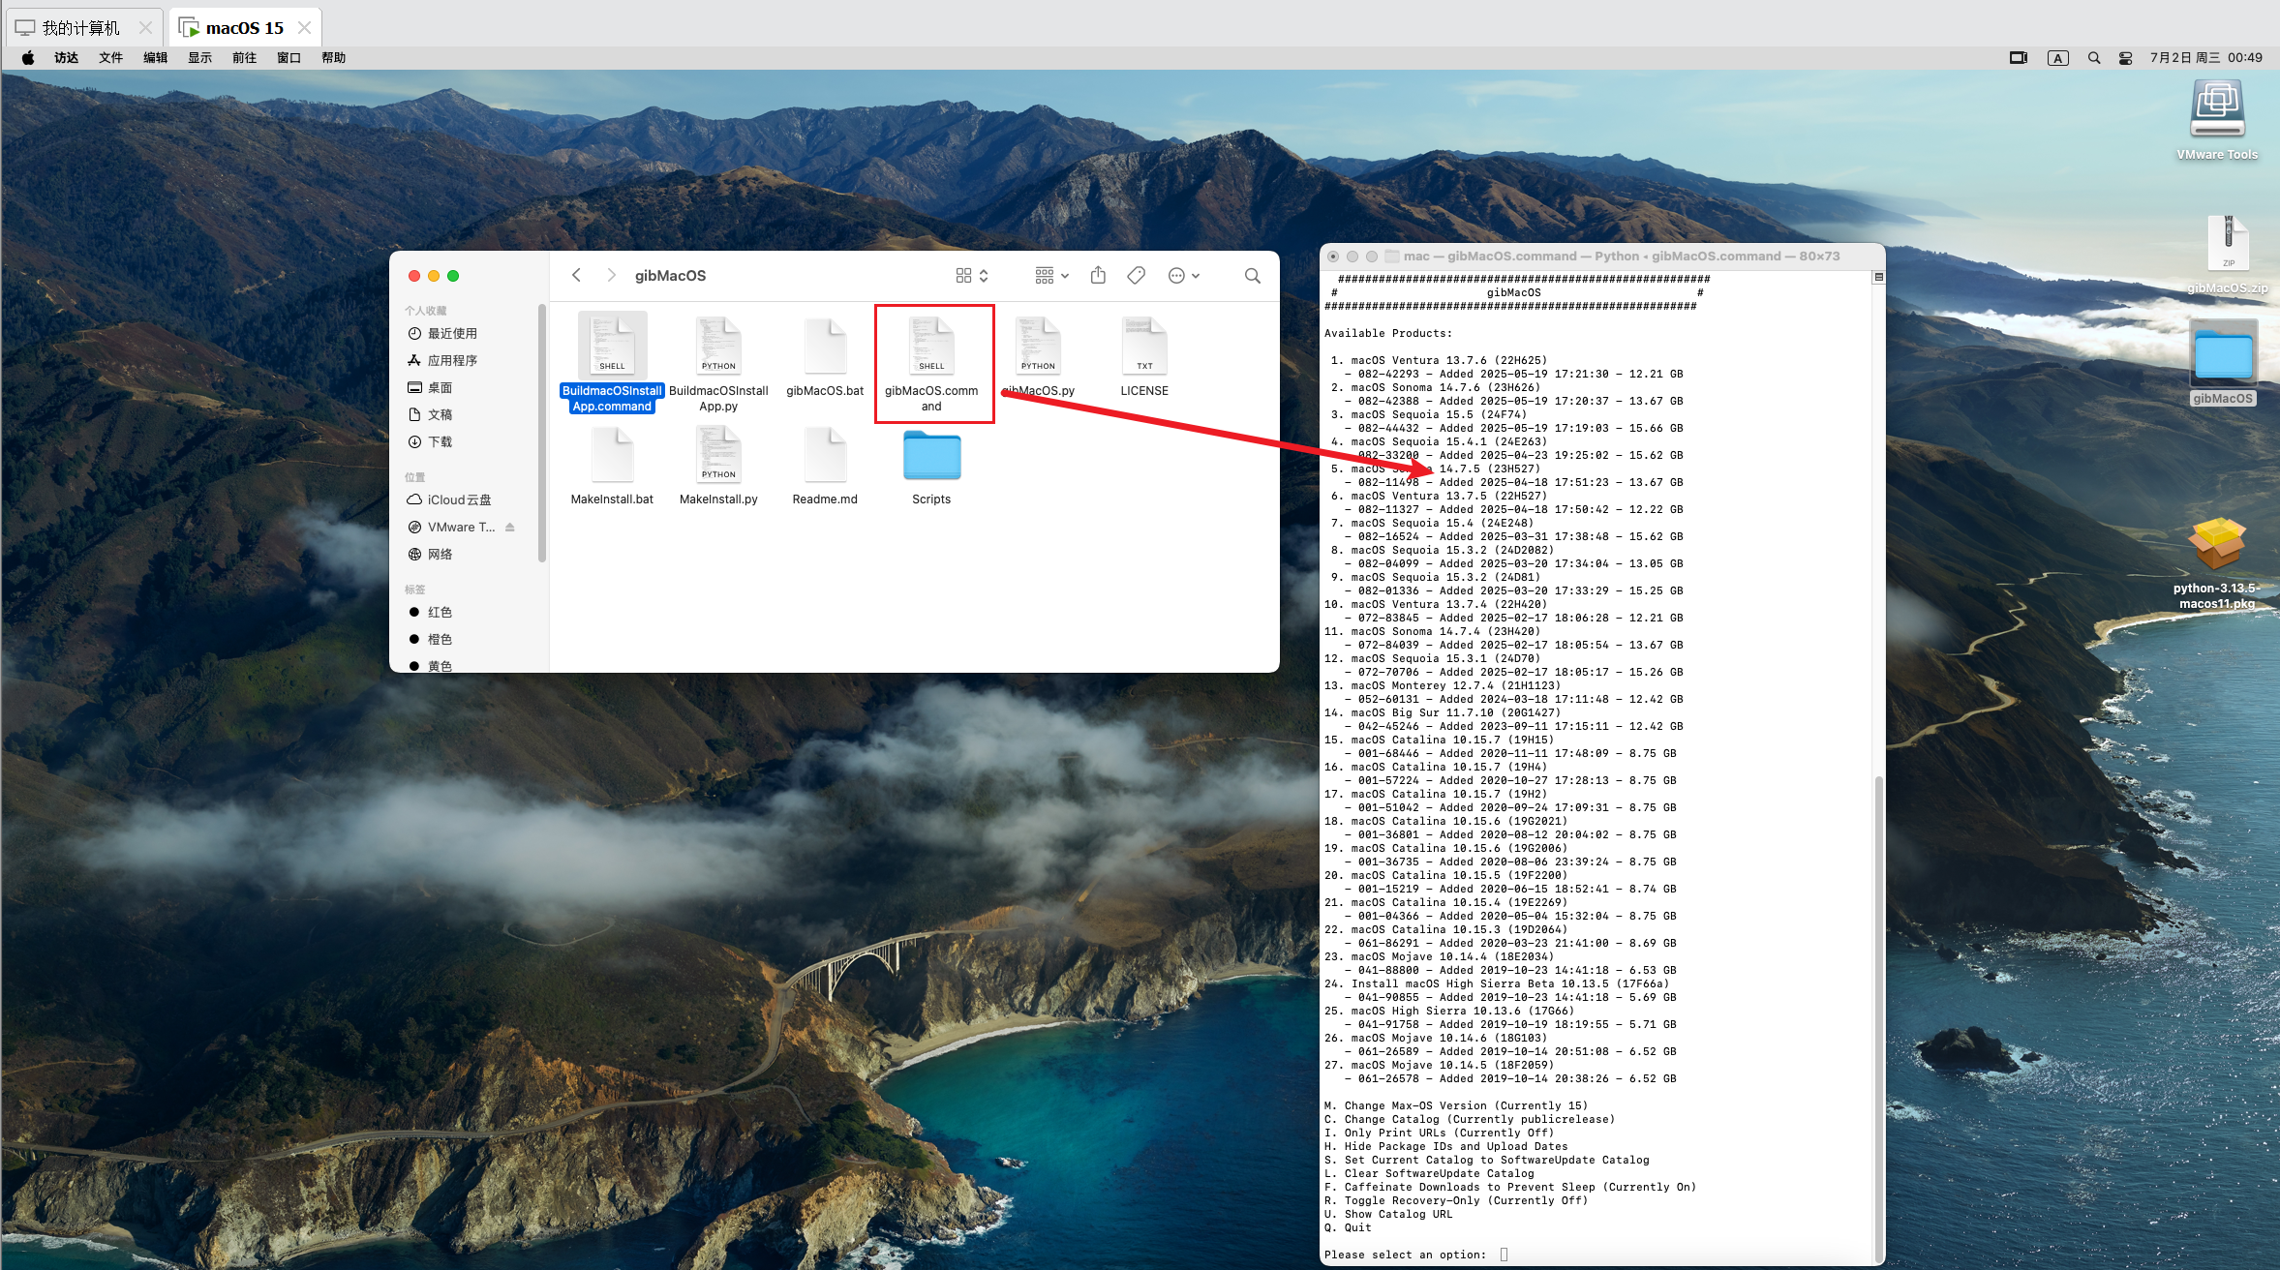The width and height of the screenshot is (2280, 1270).
Task: Click Finder sidebar scrollbar
Action: [x=542, y=433]
